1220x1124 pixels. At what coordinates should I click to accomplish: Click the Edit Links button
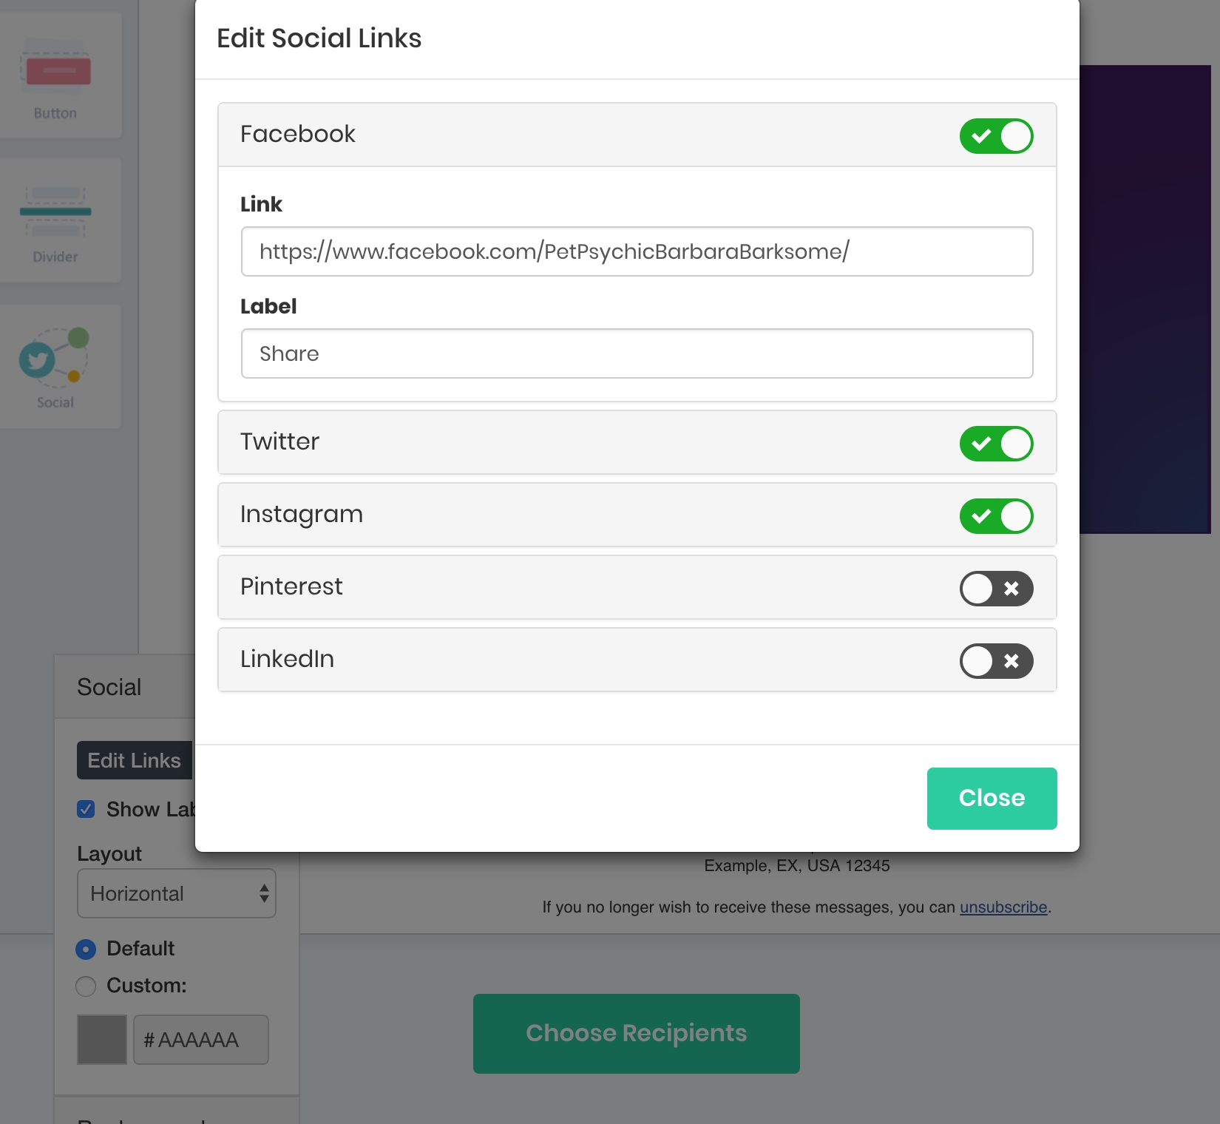135,760
